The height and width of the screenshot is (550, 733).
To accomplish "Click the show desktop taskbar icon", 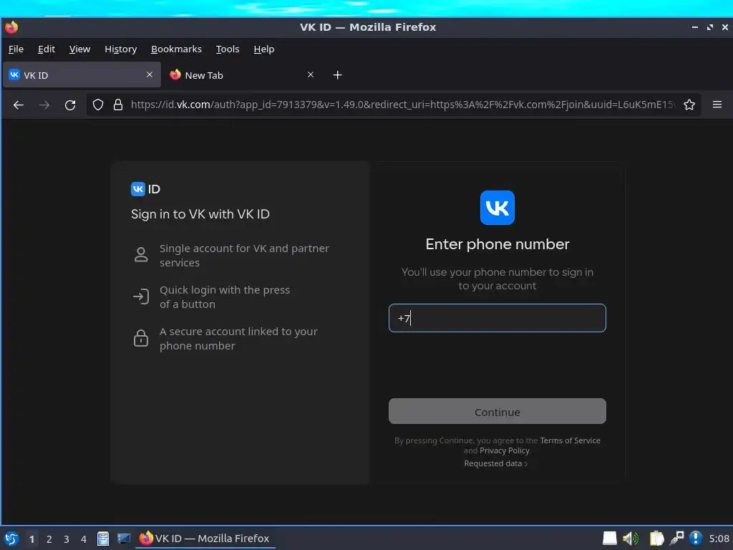I will [123, 539].
